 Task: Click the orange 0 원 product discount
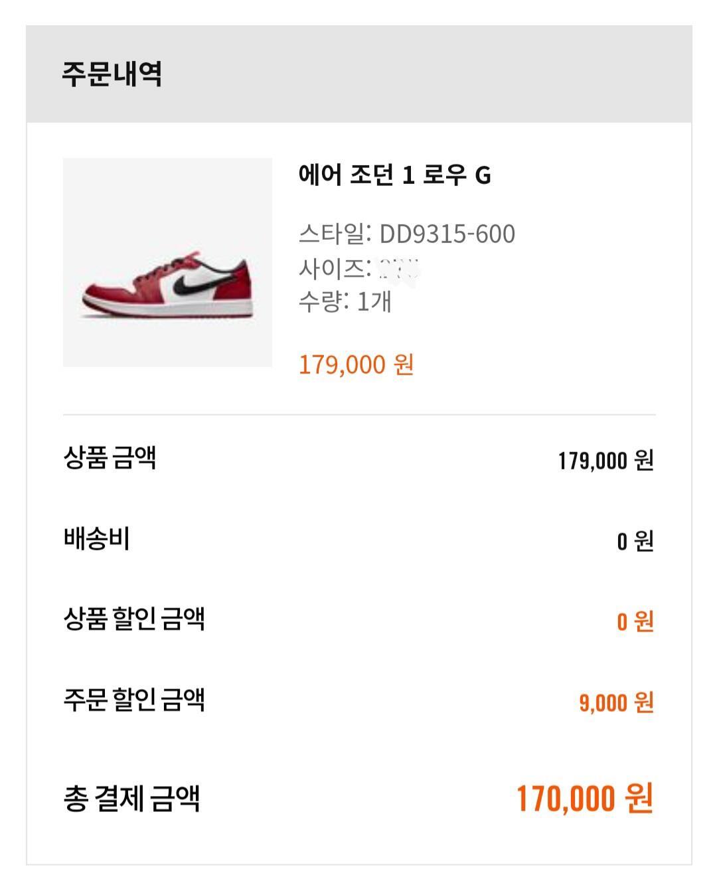coord(635,622)
